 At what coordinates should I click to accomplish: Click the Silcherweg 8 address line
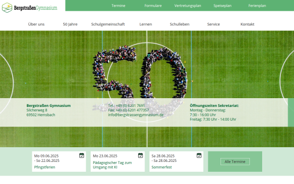(37, 110)
